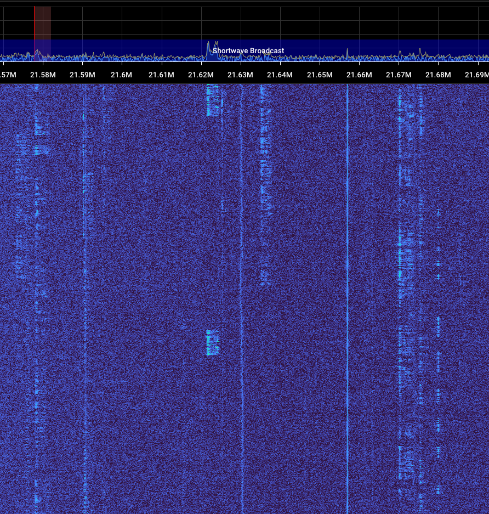Select the 21.59M label on frequency axis
This screenshot has height=514, width=489.
(x=82, y=75)
